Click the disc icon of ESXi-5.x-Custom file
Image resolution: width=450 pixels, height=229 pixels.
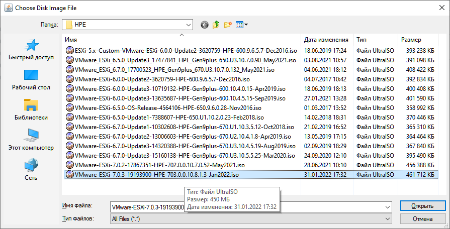pyautogui.click(x=70, y=50)
